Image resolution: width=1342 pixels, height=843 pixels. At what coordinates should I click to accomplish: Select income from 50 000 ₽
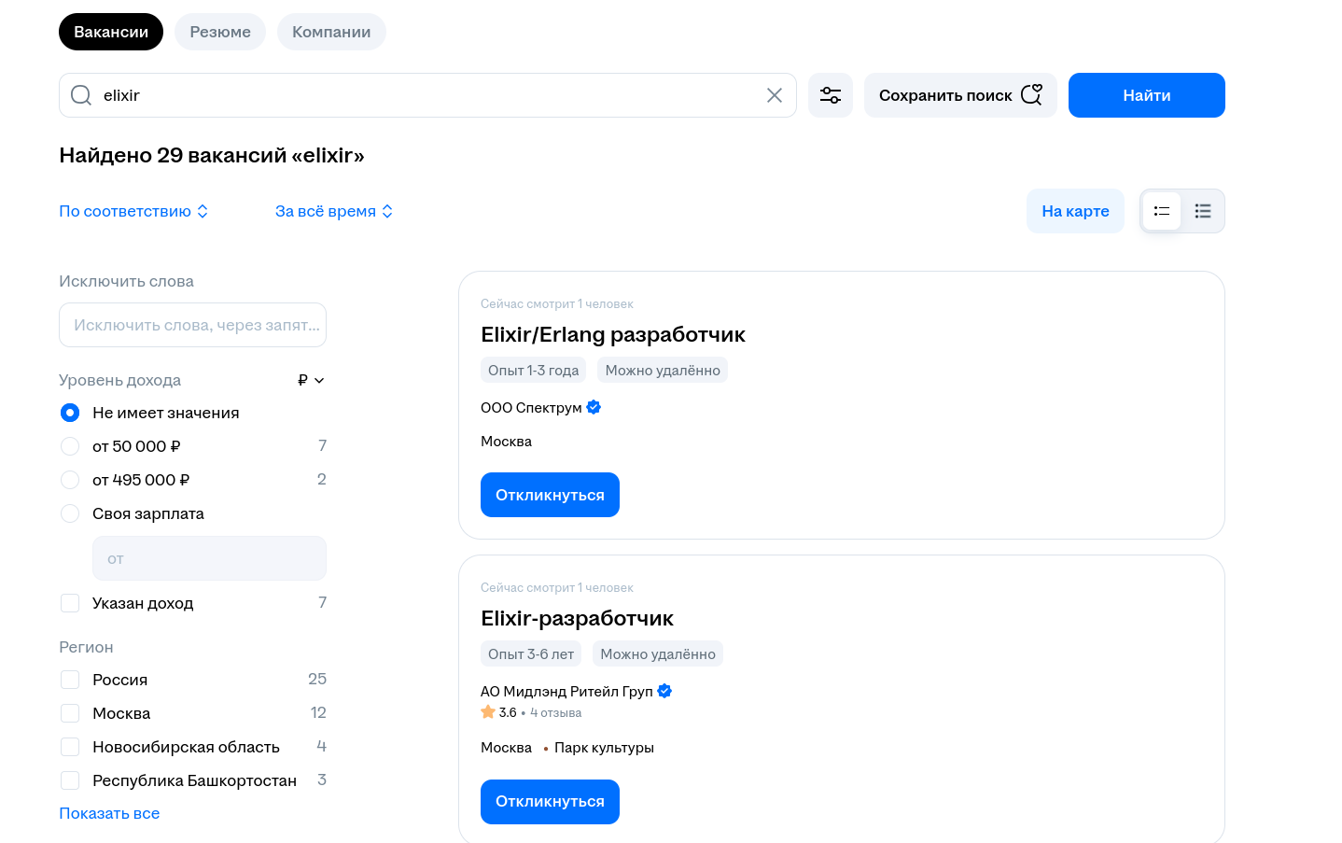[x=70, y=446]
